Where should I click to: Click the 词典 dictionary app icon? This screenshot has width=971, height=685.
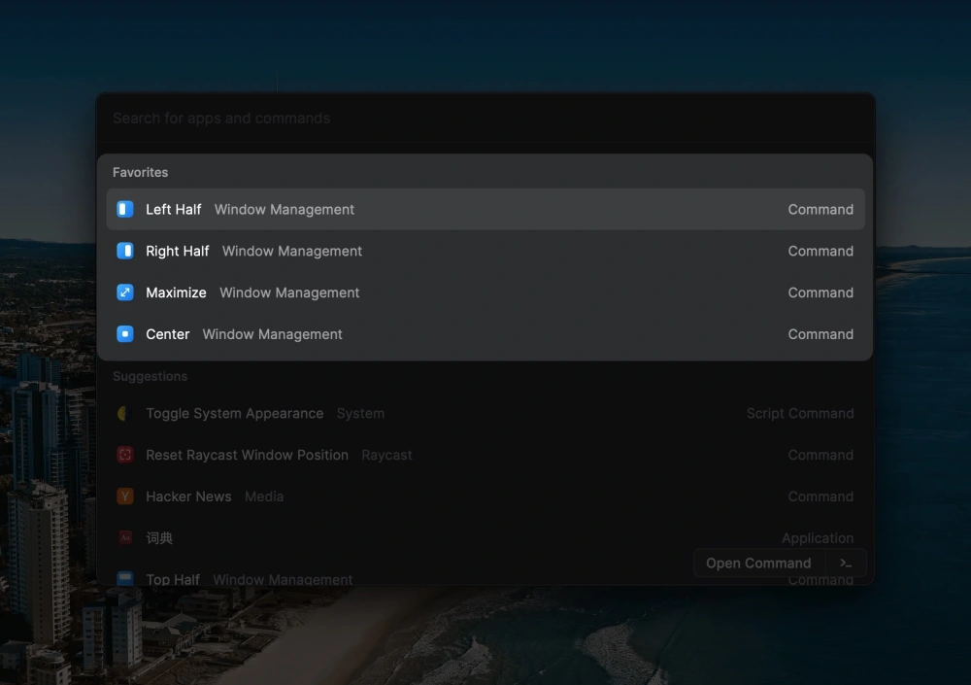pos(125,538)
